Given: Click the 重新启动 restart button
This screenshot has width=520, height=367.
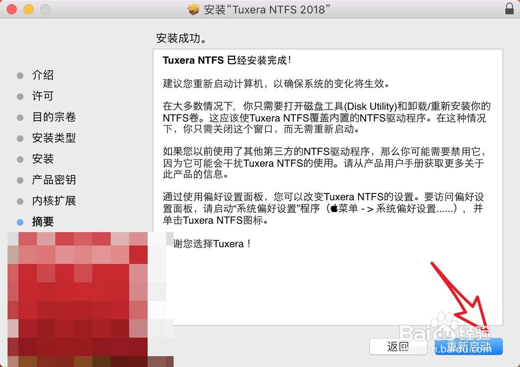Looking at the screenshot, I should pyautogui.click(x=469, y=346).
